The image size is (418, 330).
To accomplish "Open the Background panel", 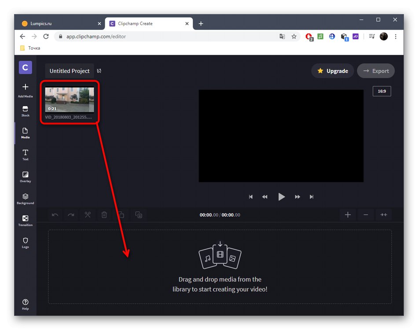I will coord(25,198).
